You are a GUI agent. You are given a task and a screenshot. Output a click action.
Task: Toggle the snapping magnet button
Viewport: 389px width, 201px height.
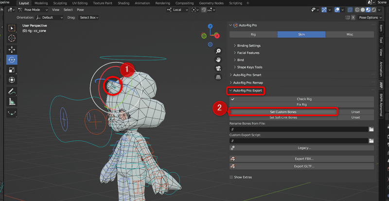coord(204,10)
